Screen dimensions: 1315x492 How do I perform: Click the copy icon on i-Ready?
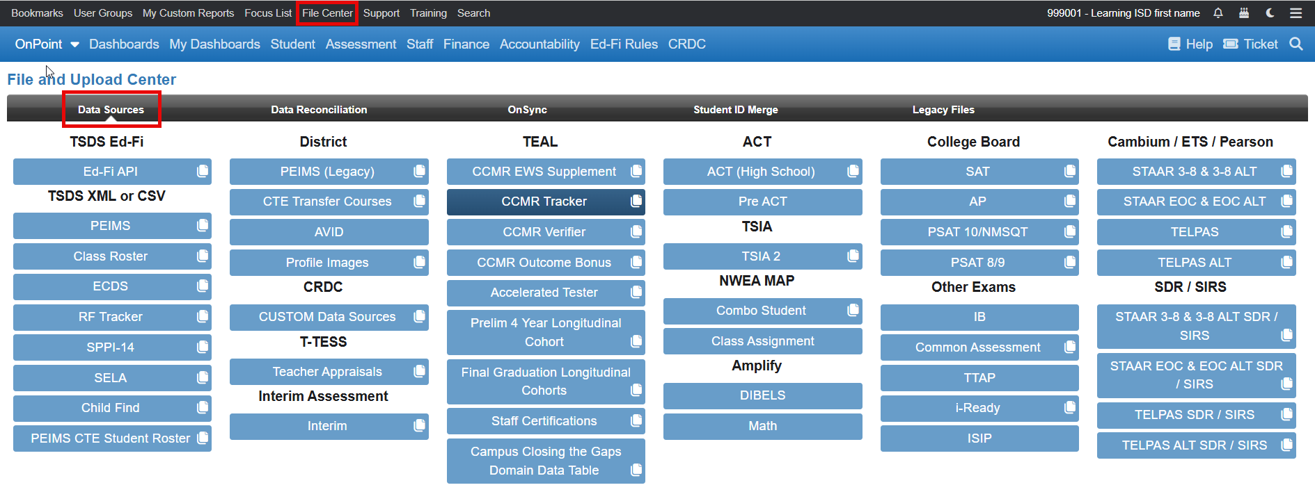pyautogui.click(x=1070, y=407)
